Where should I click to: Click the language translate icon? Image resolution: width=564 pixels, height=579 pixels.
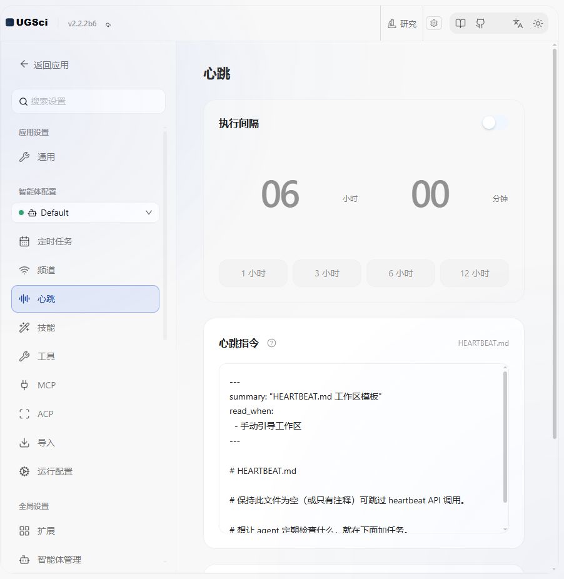click(518, 24)
